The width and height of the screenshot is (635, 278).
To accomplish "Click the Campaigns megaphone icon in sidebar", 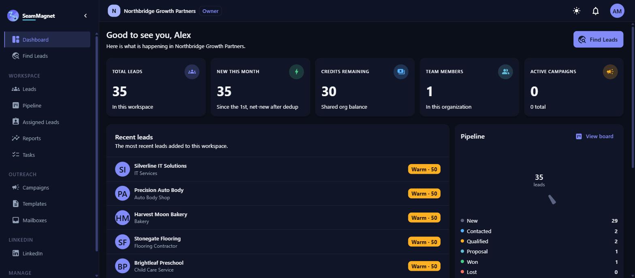I will (16, 187).
